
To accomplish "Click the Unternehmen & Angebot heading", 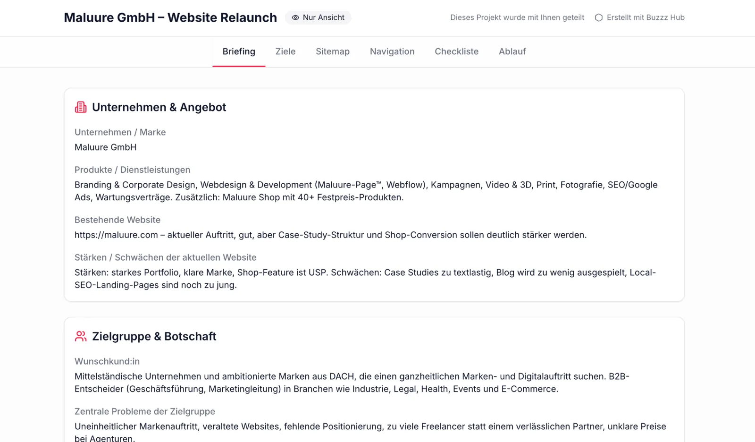I will tap(159, 107).
